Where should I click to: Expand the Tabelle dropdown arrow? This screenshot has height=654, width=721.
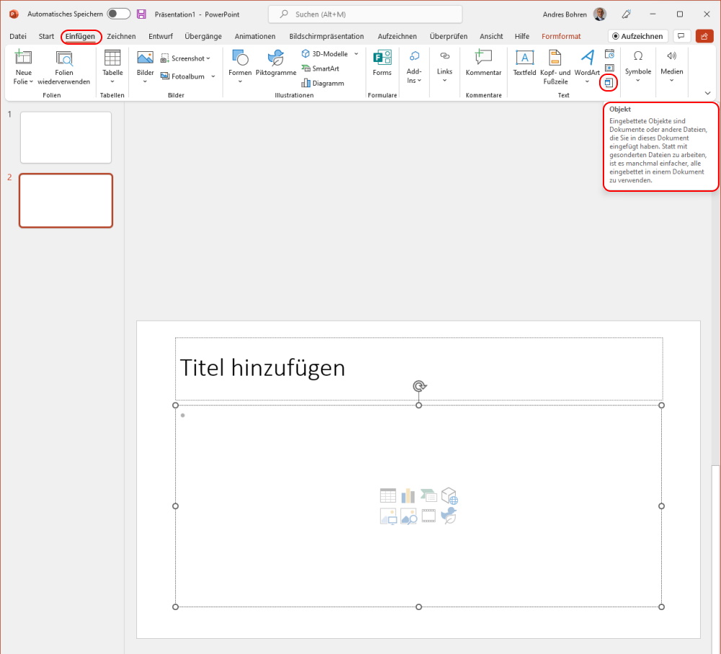(112, 82)
